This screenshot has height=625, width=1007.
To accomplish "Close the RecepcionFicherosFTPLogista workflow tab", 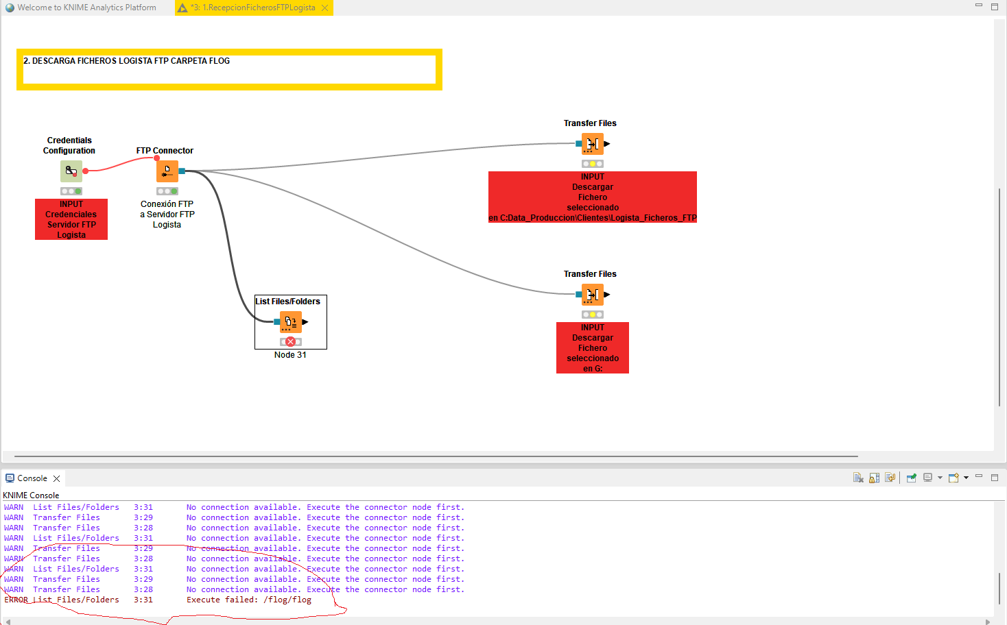I will point(325,8).
